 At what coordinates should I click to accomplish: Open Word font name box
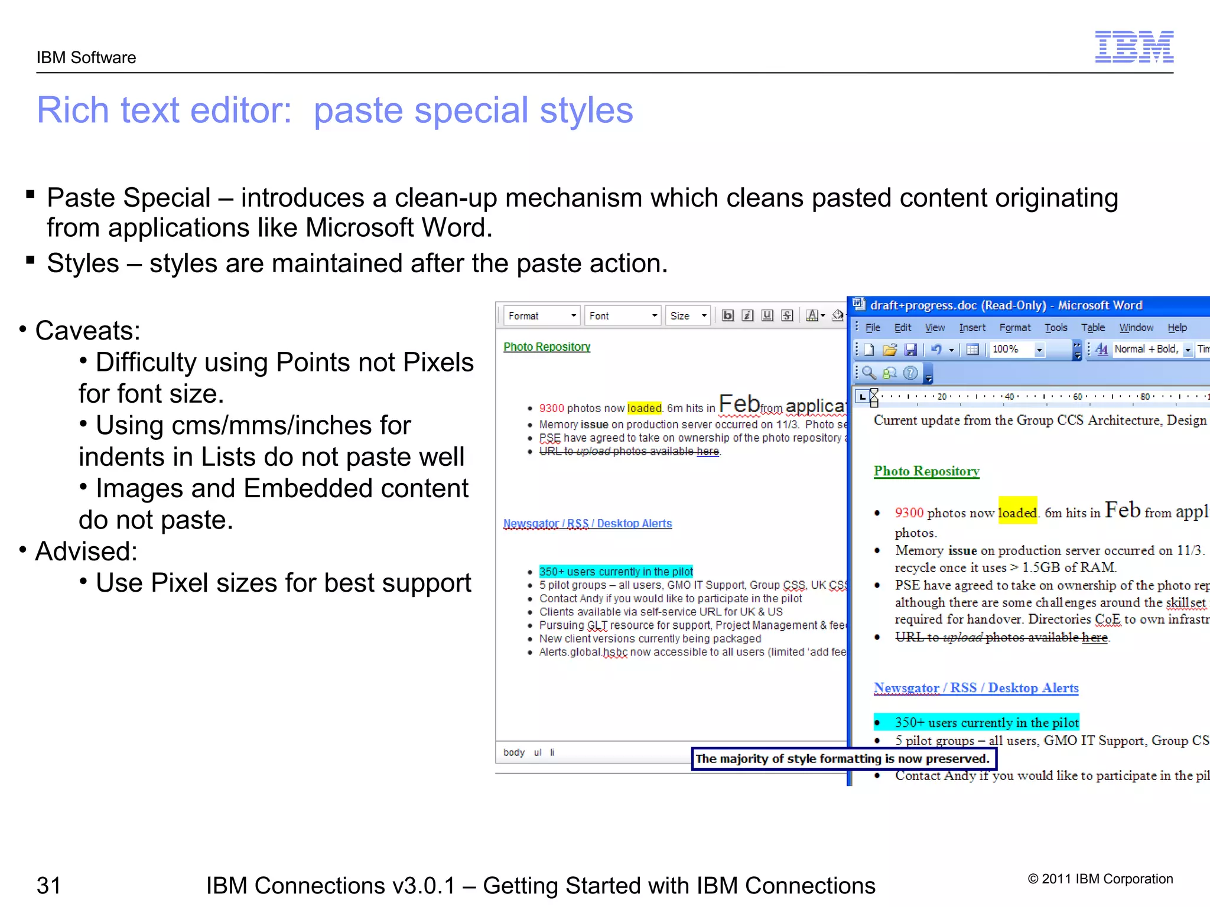1203,350
